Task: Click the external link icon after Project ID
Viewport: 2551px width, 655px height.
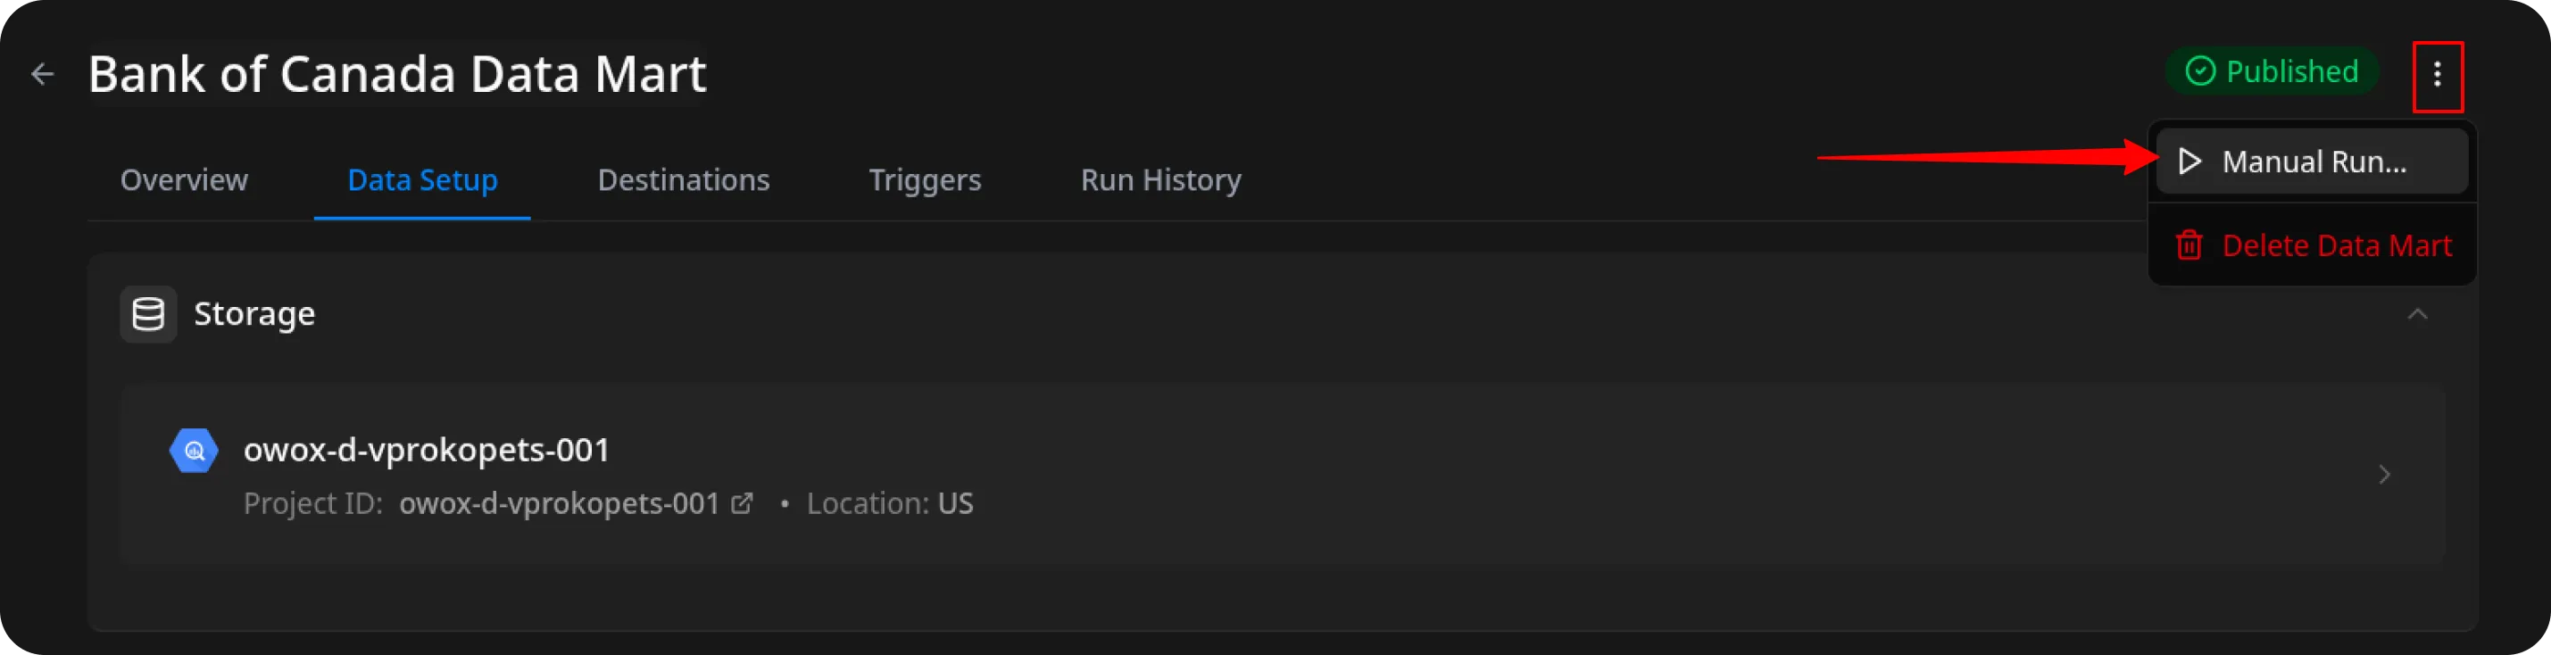Action: 742,503
